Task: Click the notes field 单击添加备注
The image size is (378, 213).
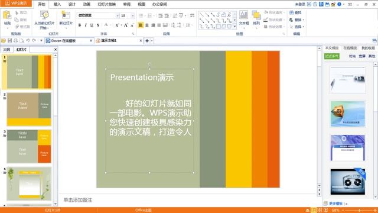Action: click(x=77, y=200)
